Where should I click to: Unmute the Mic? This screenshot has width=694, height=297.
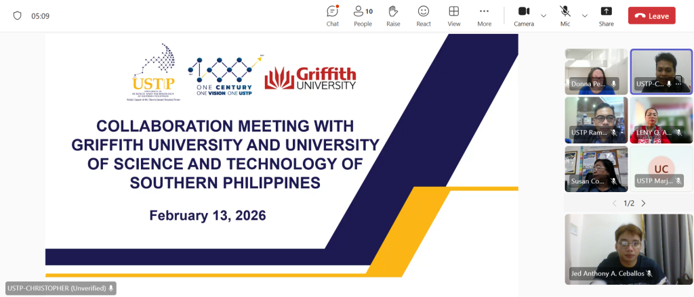[x=565, y=16]
